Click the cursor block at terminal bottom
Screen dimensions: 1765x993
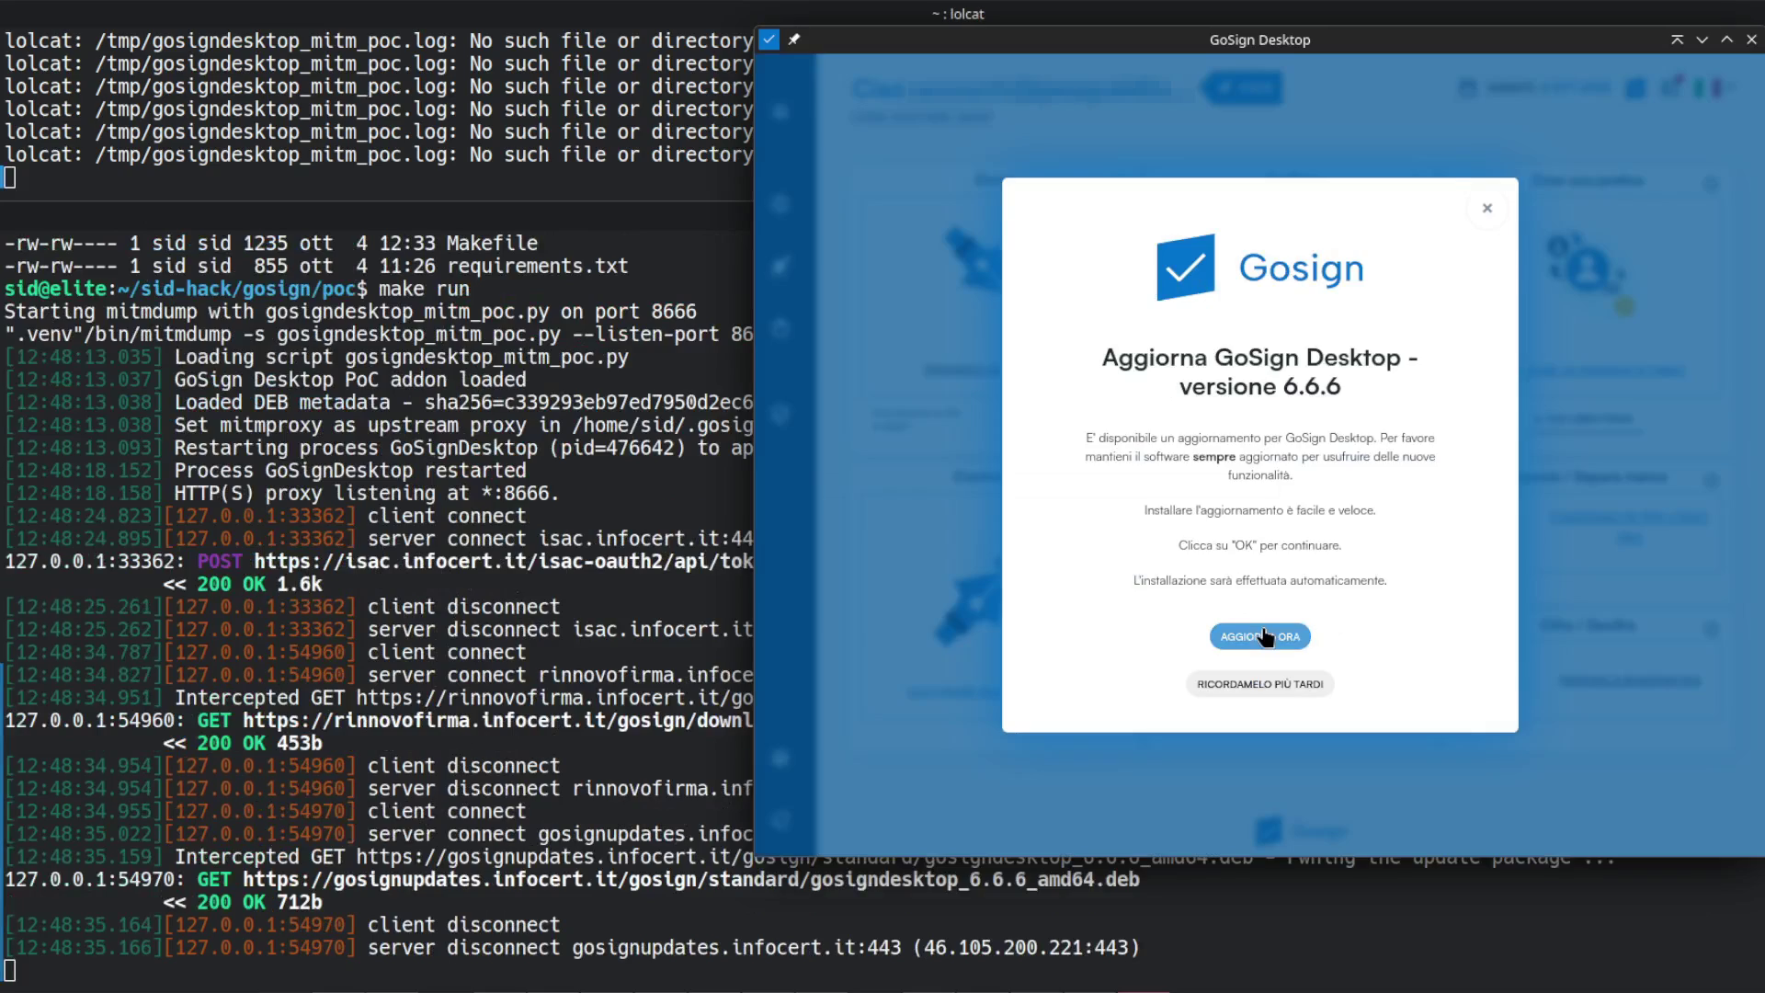tap(10, 970)
